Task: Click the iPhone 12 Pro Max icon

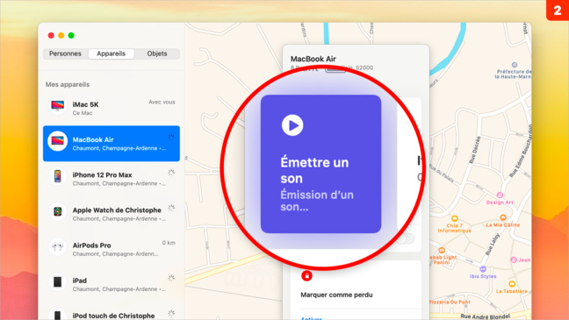Action: 57,176
